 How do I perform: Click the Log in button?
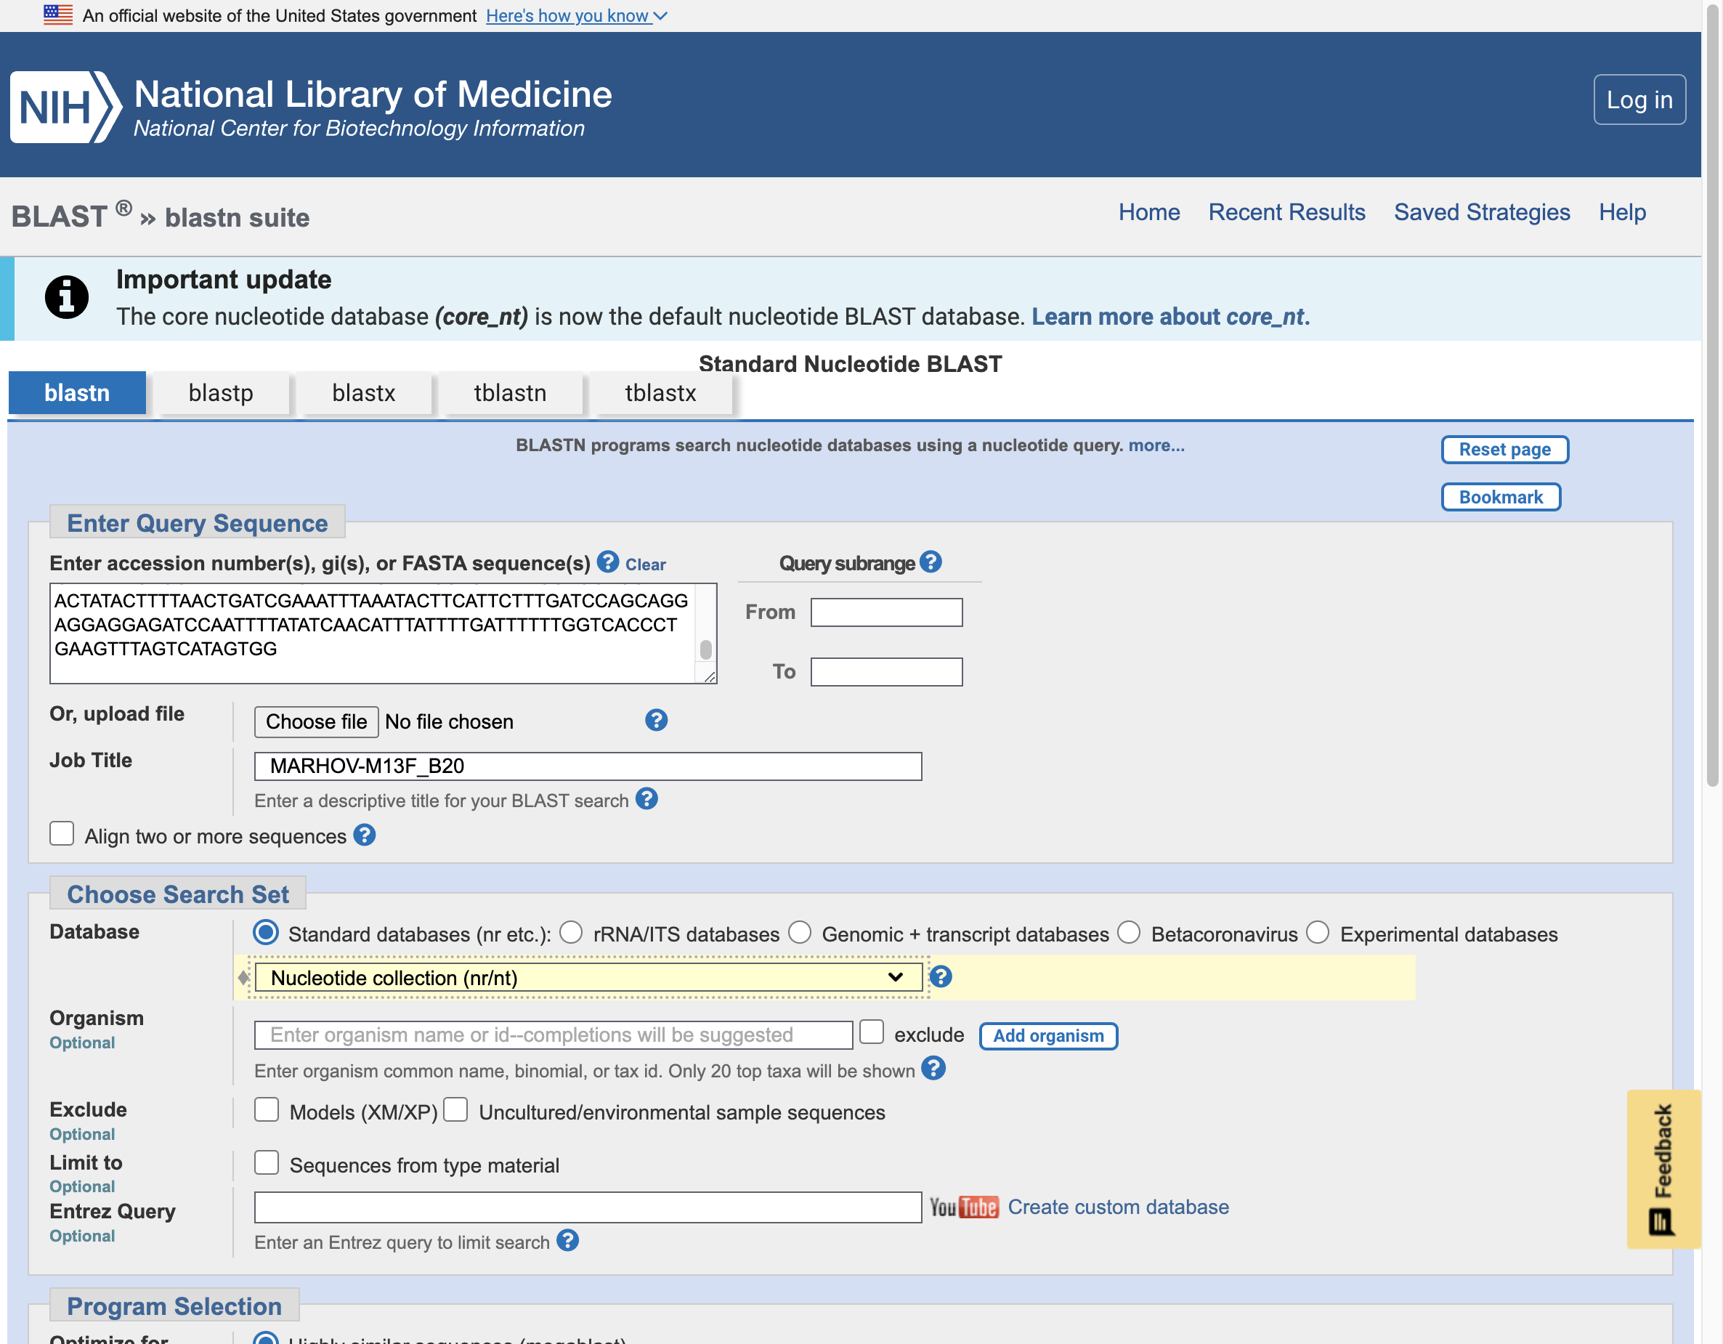click(x=1639, y=100)
